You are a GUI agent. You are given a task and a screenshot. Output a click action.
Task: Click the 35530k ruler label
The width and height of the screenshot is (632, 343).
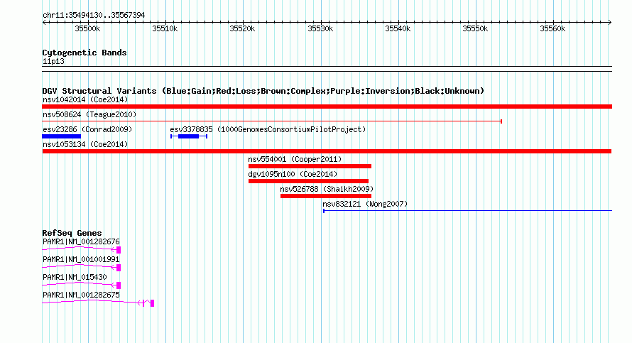point(320,29)
